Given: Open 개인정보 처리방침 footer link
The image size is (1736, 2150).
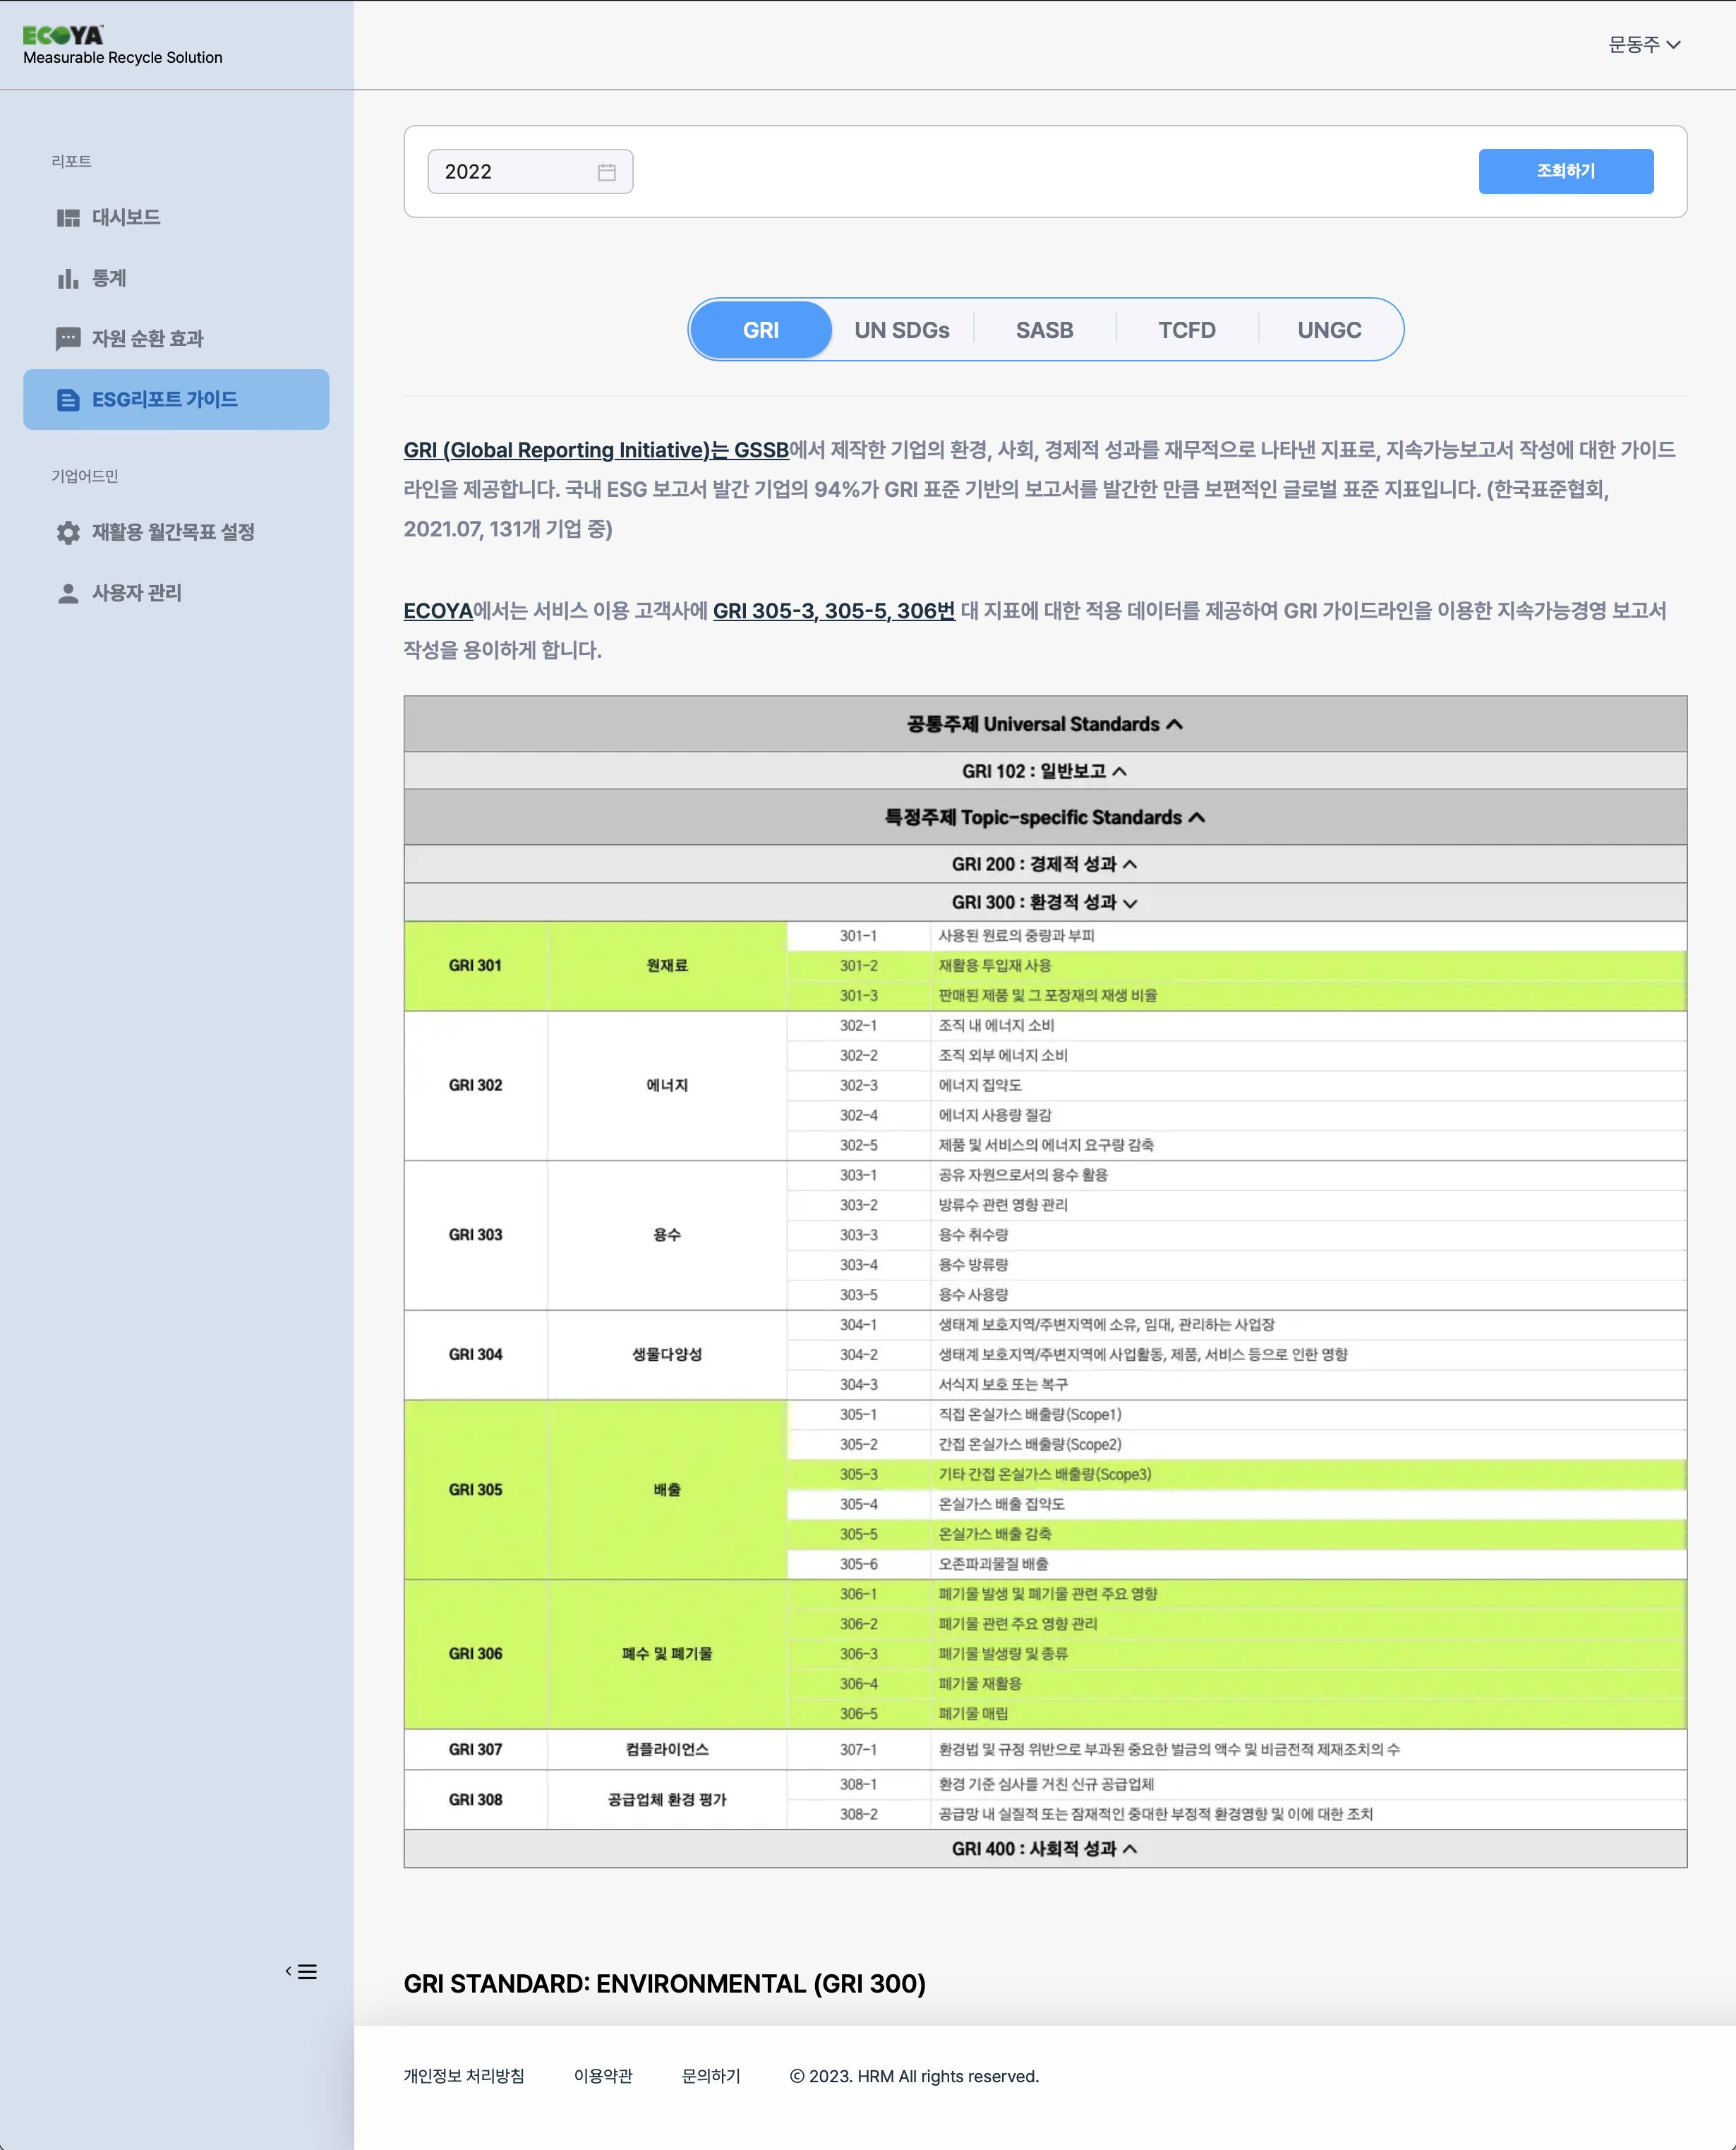Looking at the screenshot, I should click(464, 2076).
